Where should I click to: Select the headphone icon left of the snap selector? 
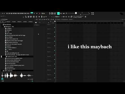44,17
